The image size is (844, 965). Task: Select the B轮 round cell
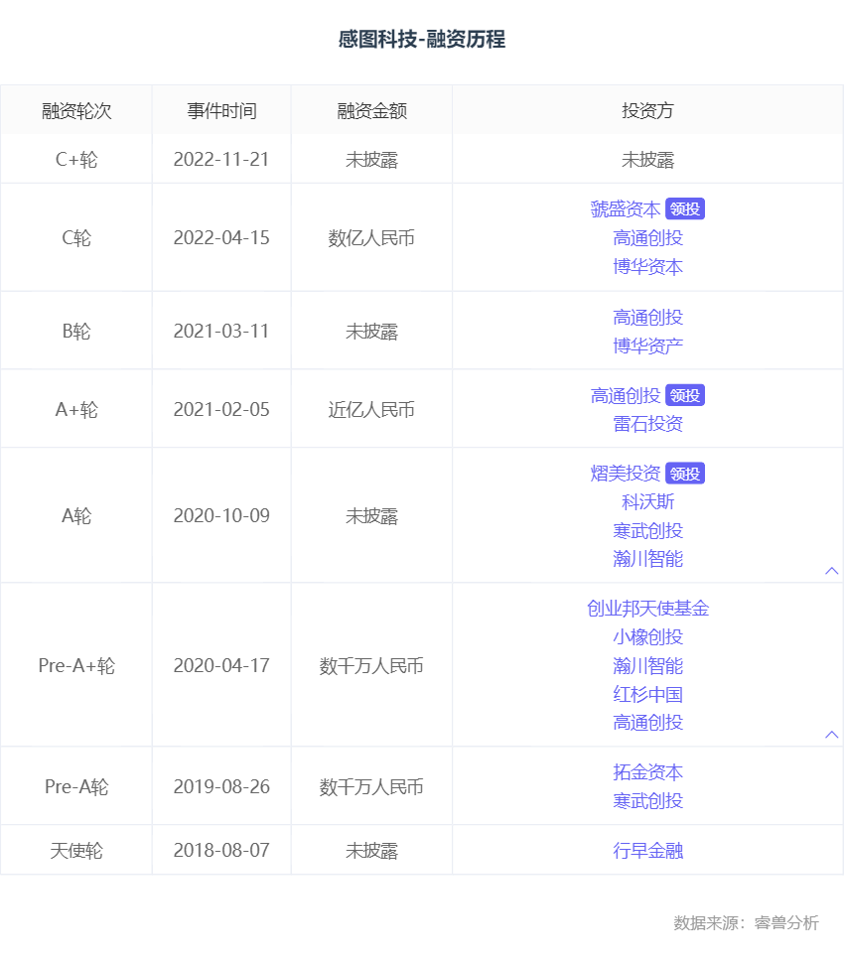click(76, 332)
